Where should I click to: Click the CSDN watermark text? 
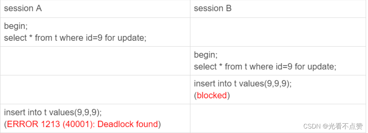tap(312, 126)
